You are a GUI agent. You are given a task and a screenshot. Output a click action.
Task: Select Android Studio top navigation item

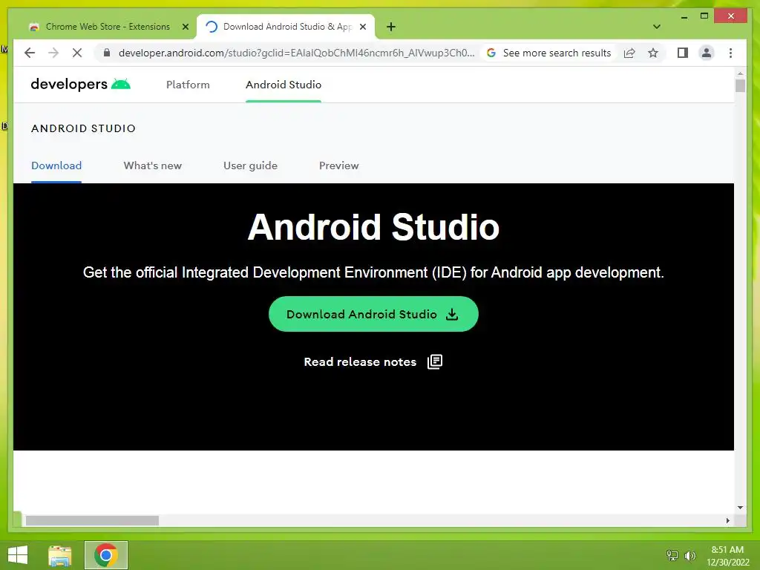click(284, 85)
